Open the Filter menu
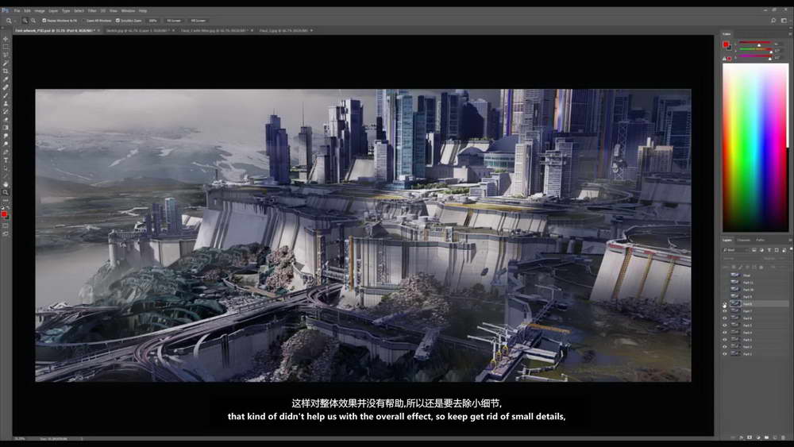The width and height of the screenshot is (794, 447). (92, 10)
